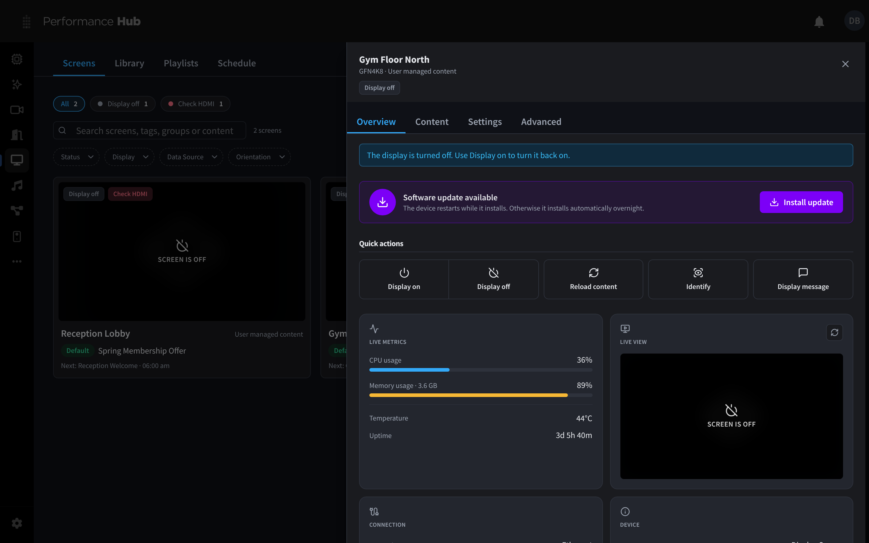Expand the Data Source filter dropdown

[191, 157]
